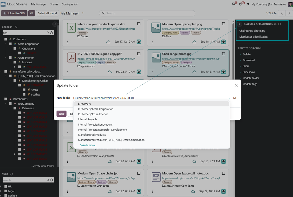This screenshot has height=197, width=293.
Task: Select Distributor price list.xlsx in selected attachments
Action: (253, 37)
